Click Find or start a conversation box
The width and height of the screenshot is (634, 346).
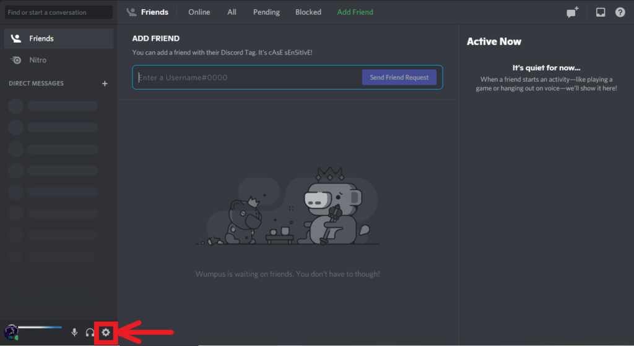[x=59, y=12]
